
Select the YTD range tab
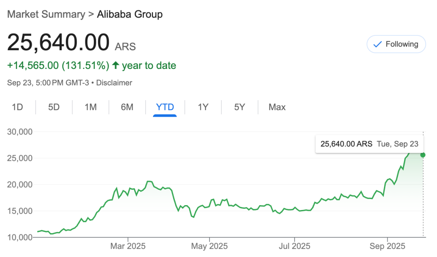pyautogui.click(x=165, y=107)
